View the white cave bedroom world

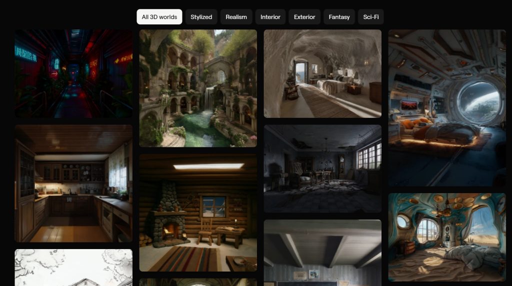(322, 73)
